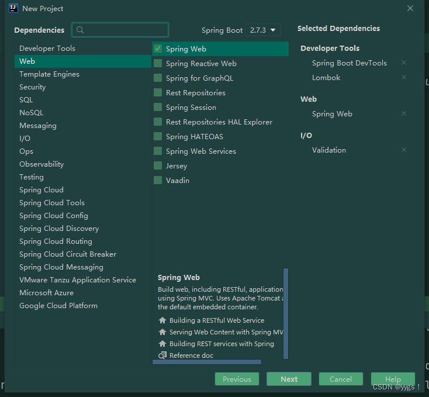Check the Spring Reactive Web checkbox
Image resolution: width=429 pixels, height=397 pixels.
(158, 64)
